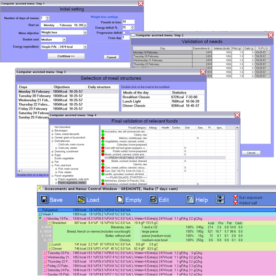This screenshot has width=276, height=276.
Task: Toggle the Sun exposure checkbox
Action: pyautogui.click(x=235, y=197)
